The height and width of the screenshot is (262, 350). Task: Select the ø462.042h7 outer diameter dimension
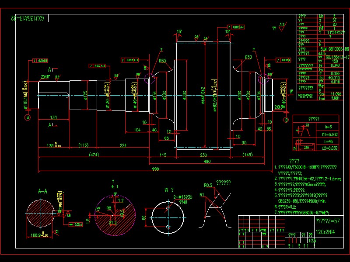[x=215, y=95]
